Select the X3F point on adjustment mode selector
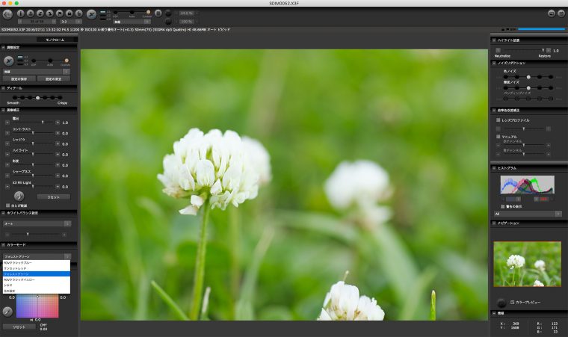568x337 pixels. click(34, 61)
